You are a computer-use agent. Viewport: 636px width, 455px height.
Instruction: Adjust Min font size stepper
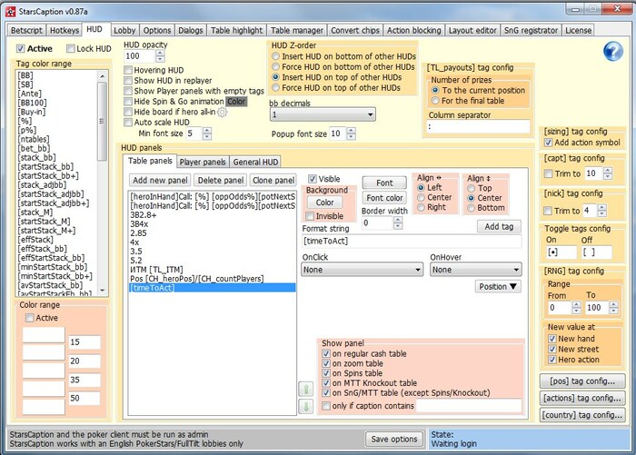click(207, 134)
